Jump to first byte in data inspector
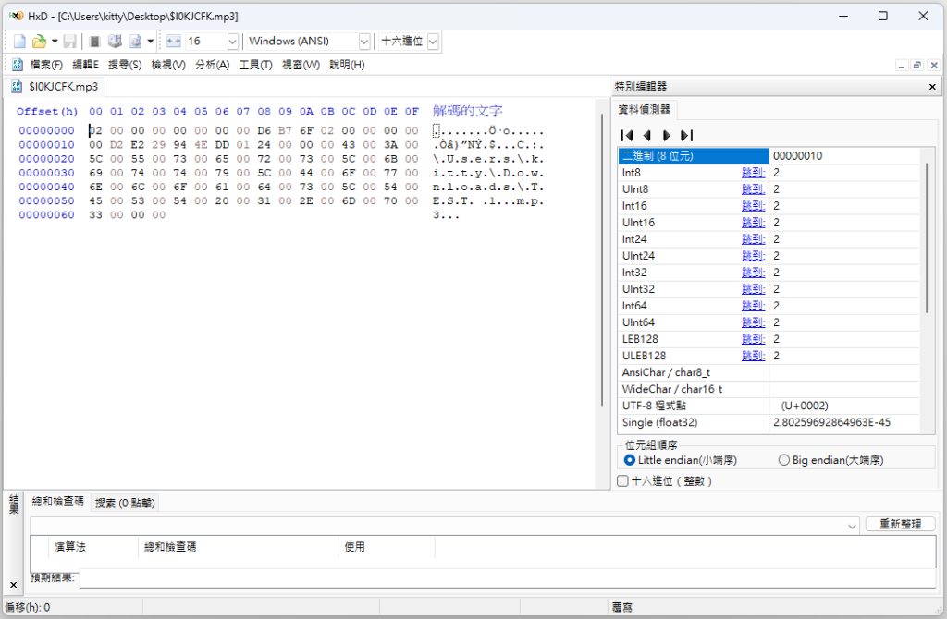This screenshot has height=619, width=947. [x=627, y=135]
